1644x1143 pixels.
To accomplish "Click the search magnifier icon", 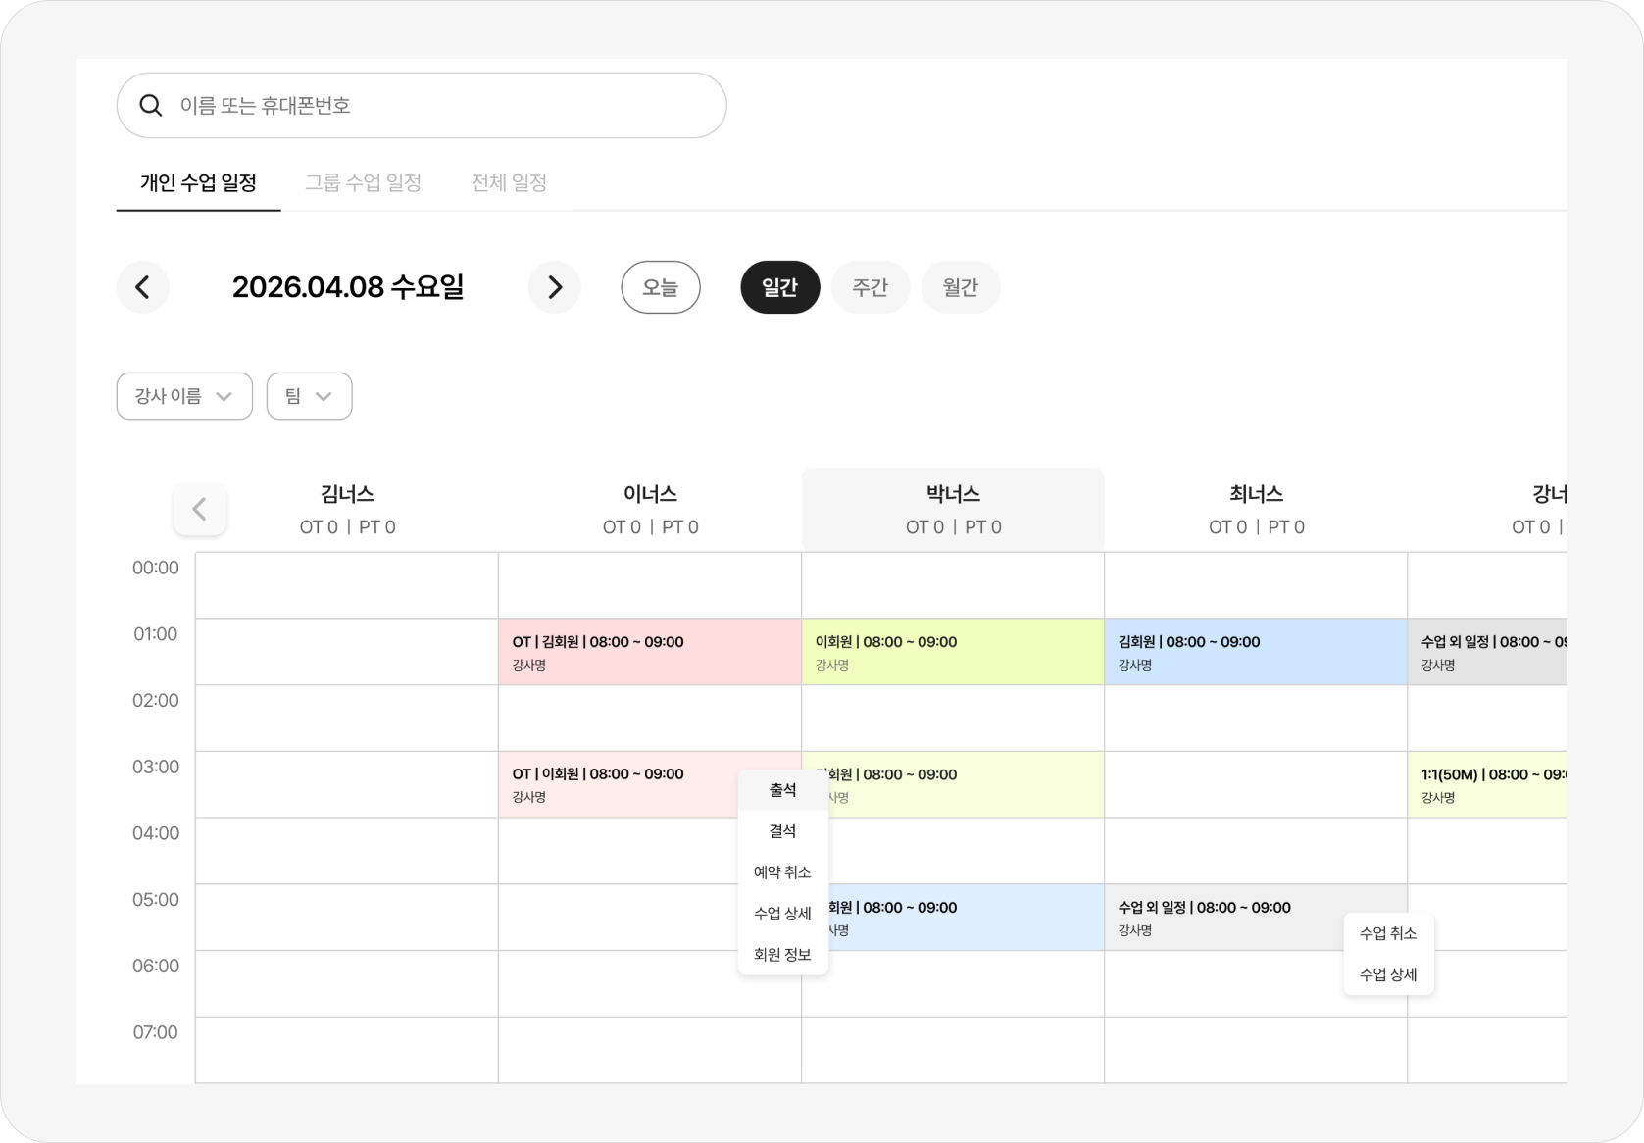I will point(151,106).
